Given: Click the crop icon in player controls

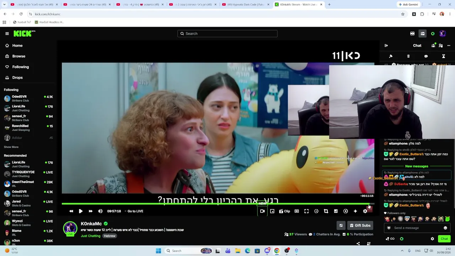Looking at the screenshot, I should (326, 211).
